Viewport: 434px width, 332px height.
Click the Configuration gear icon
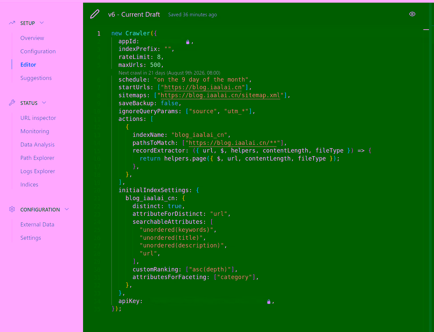point(12,209)
